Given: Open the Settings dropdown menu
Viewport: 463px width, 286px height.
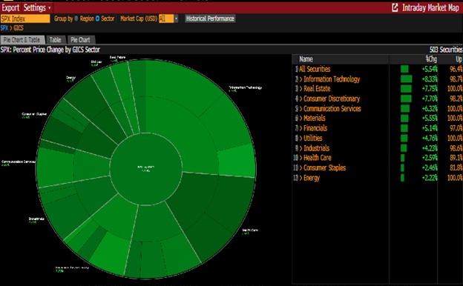Looking at the screenshot, I should (37, 7).
